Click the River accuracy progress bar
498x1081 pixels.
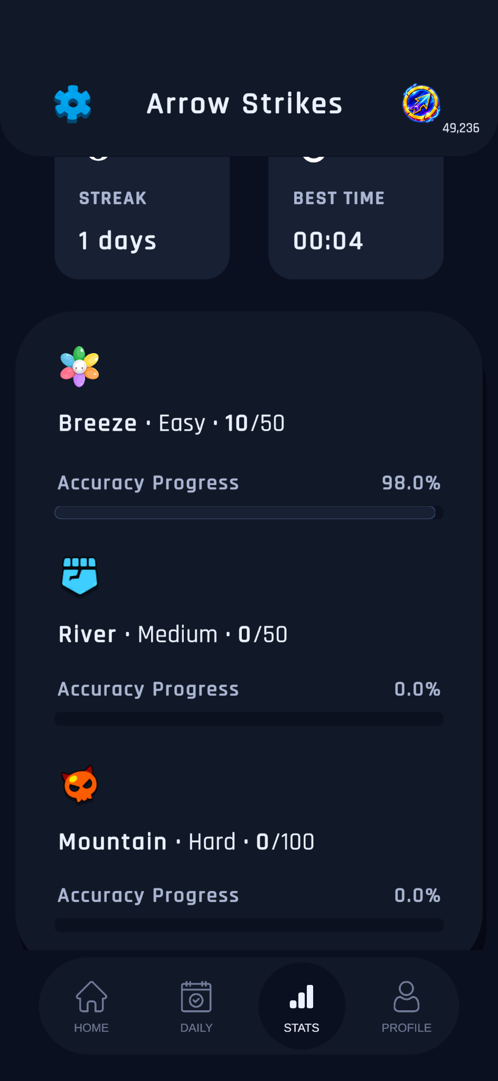(249, 719)
